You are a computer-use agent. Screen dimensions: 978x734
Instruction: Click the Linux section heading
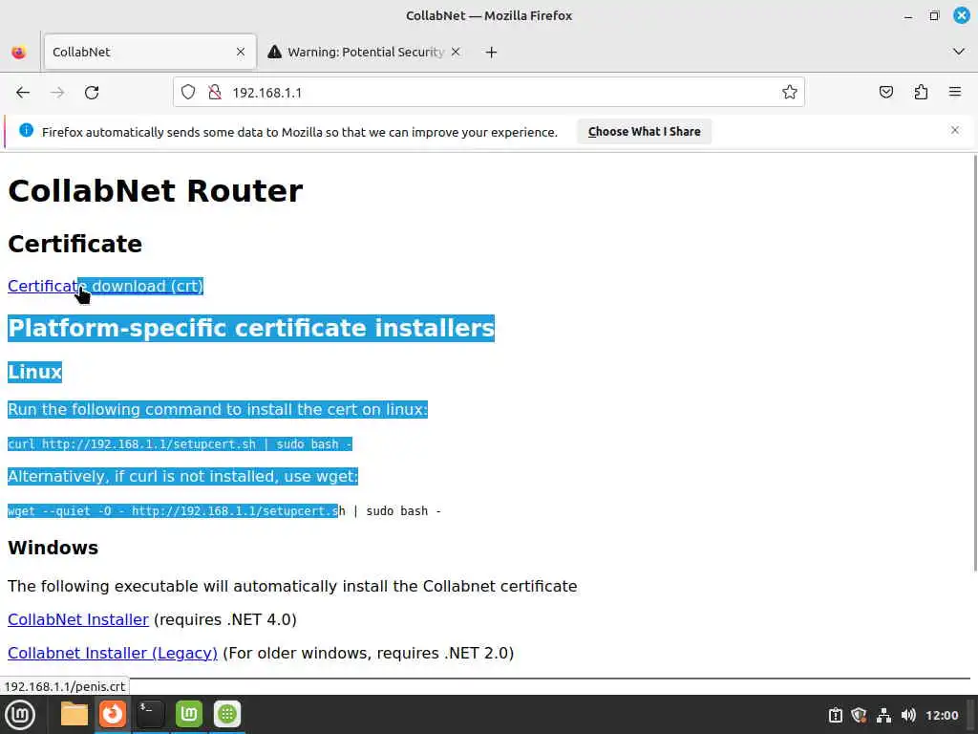coord(35,372)
